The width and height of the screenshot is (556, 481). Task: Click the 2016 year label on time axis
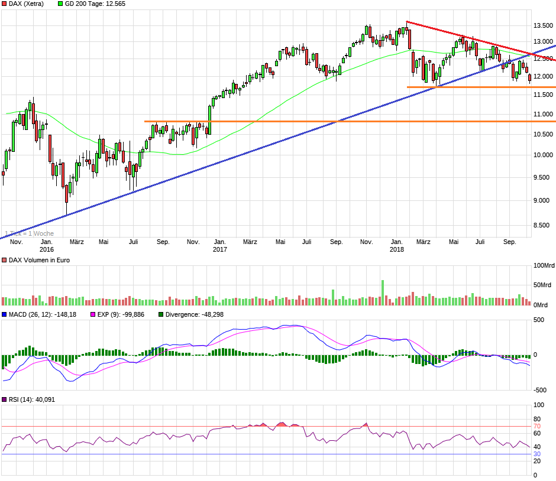click(x=47, y=249)
